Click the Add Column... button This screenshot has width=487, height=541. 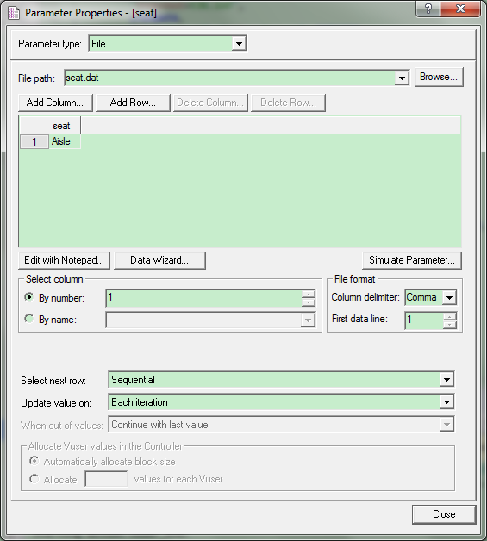coord(55,103)
